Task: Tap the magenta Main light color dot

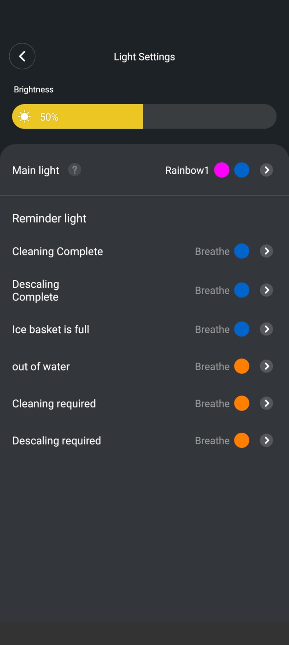Action: point(222,170)
